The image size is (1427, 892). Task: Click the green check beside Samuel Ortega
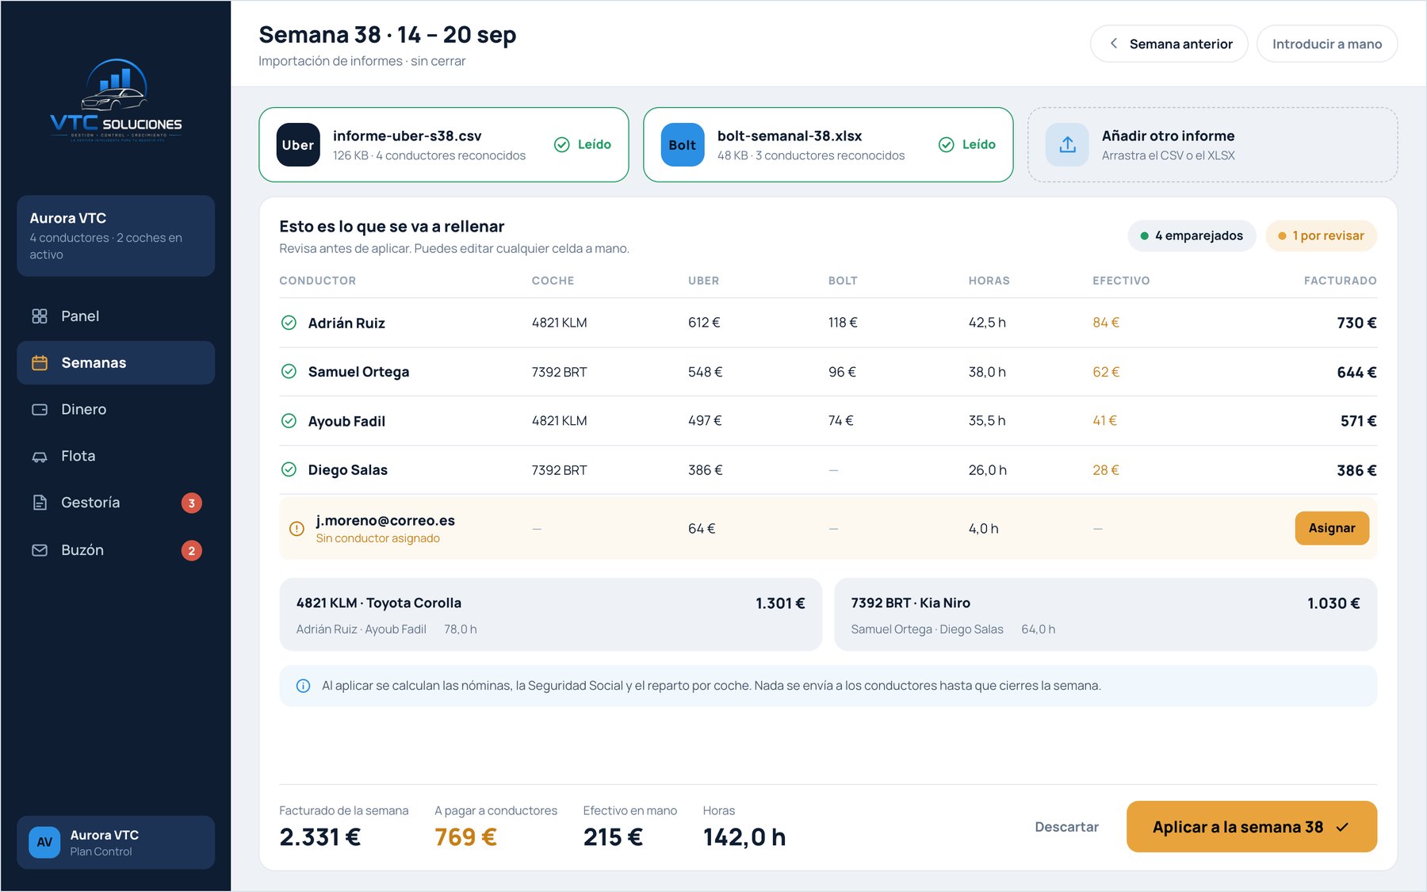[x=289, y=371]
